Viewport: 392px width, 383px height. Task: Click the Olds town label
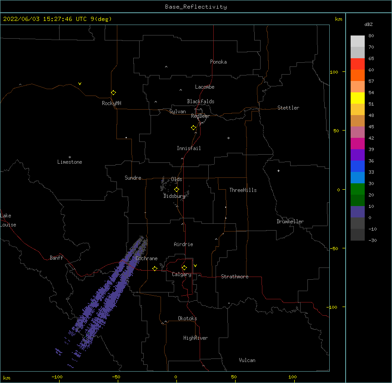click(176, 179)
